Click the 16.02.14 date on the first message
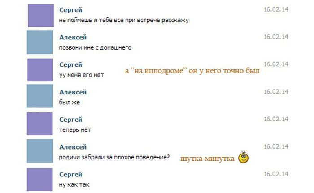 pyautogui.click(x=276, y=9)
